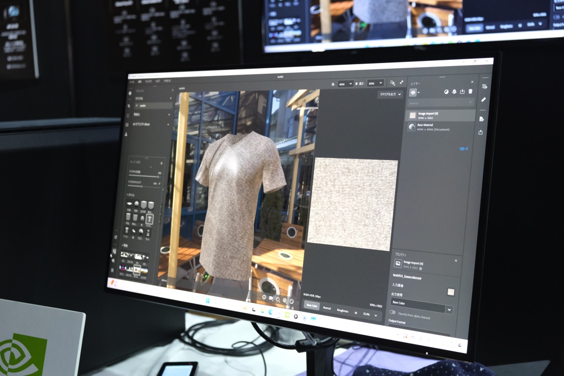Click the document icon in right sidebar

(482, 119)
